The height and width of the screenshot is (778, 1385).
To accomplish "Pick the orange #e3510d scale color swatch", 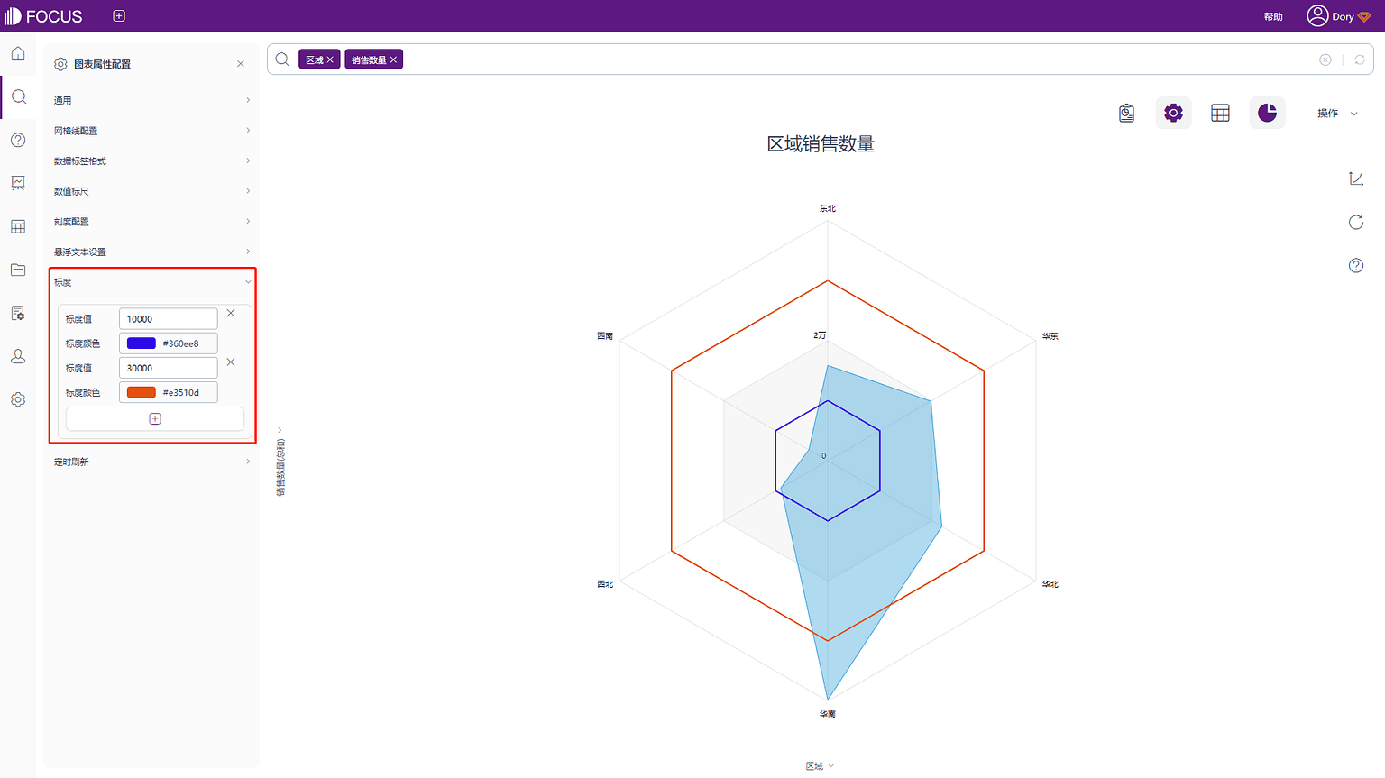I will 142,392.
